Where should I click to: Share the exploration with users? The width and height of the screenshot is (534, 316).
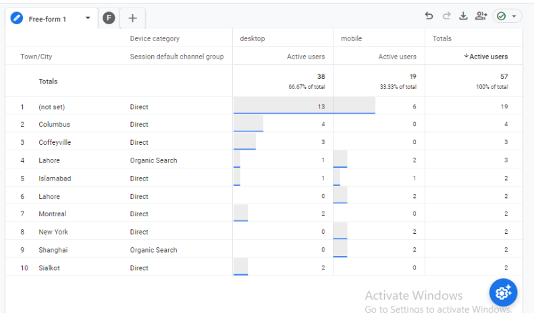481,16
